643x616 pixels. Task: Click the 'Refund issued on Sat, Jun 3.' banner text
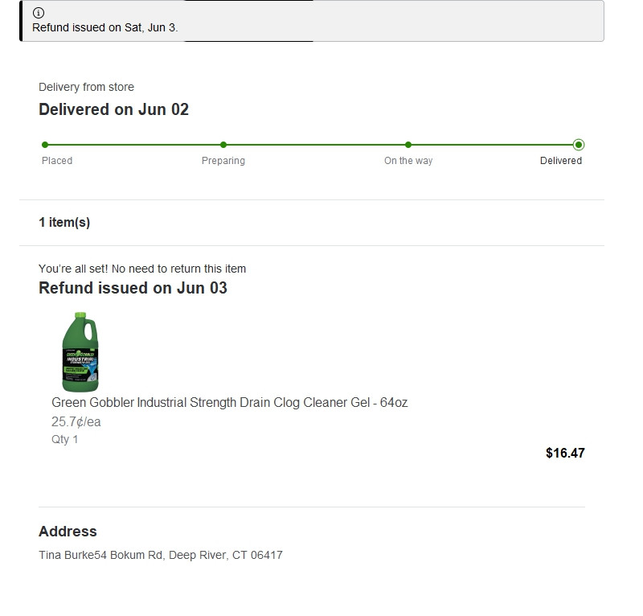coord(105,27)
